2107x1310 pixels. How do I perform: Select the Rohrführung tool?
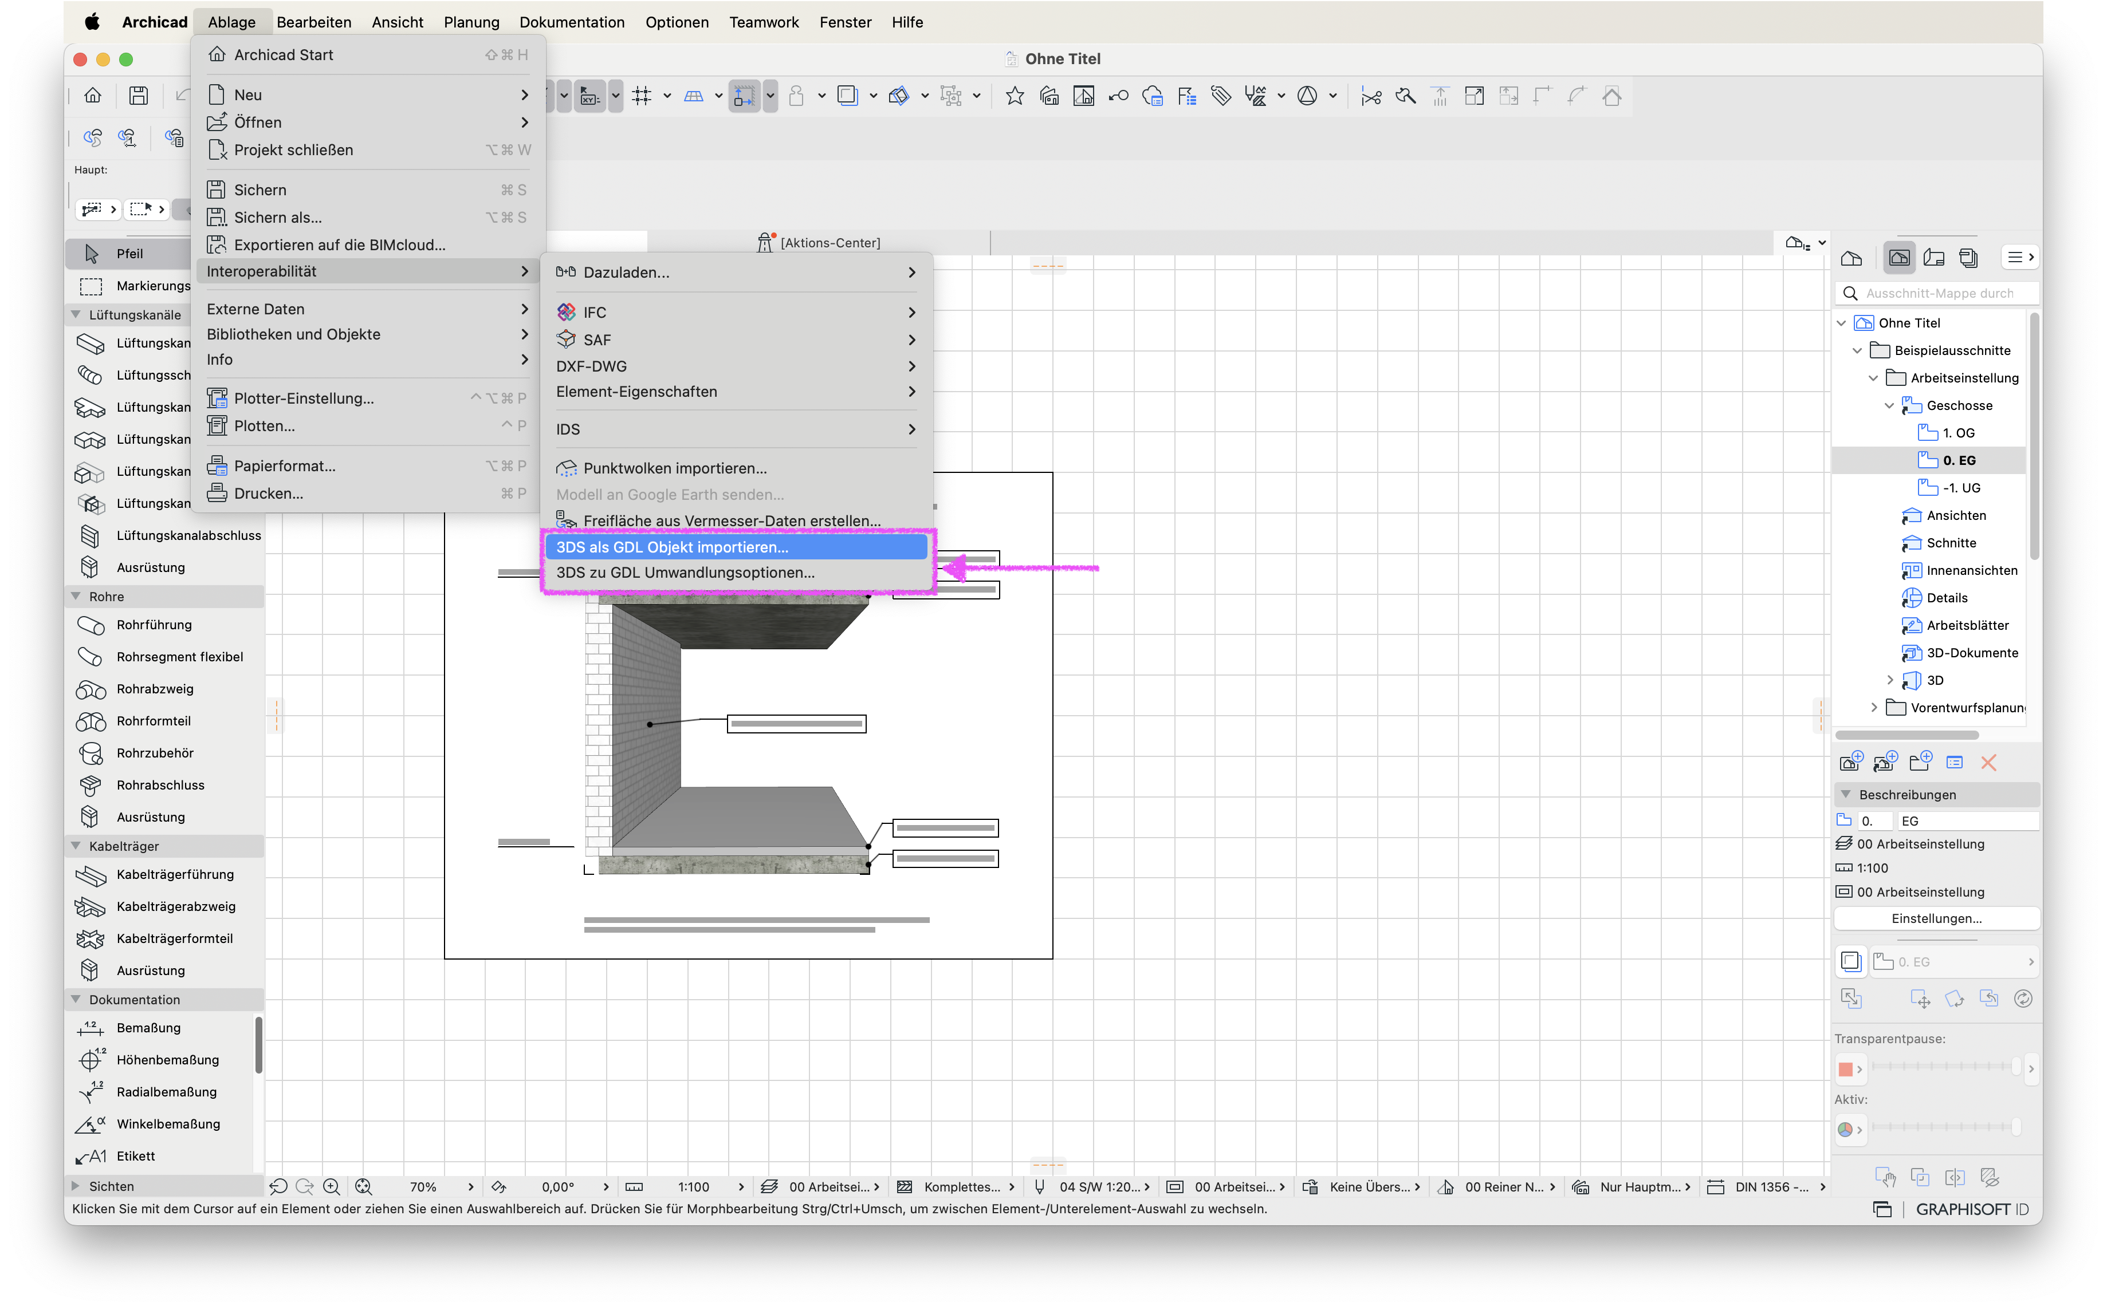pyautogui.click(x=166, y=625)
